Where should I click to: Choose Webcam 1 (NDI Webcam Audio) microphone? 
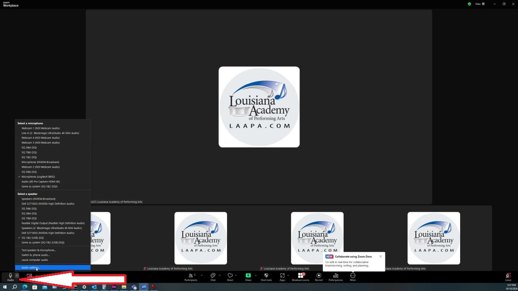click(x=41, y=128)
